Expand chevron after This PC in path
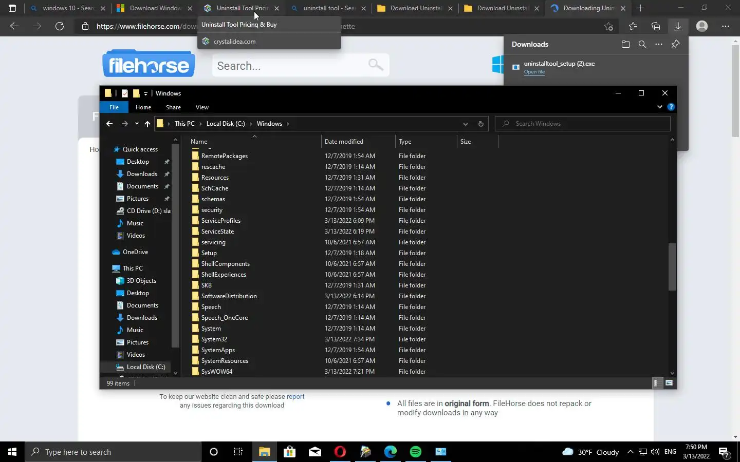The height and width of the screenshot is (462, 740). [x=200, y=124]
